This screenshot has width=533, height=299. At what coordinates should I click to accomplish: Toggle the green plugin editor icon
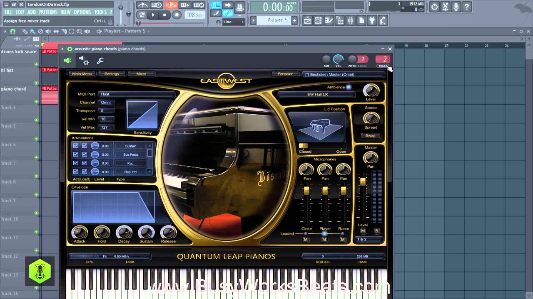click(67, 61)
